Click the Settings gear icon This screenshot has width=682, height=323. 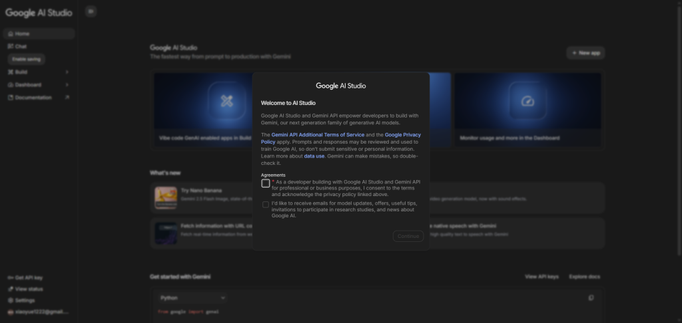point(11,300)
